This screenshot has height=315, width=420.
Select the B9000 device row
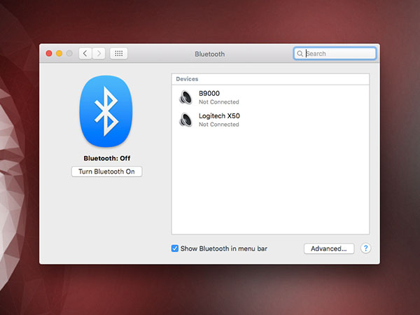pyautogui.click(x=270, y=97)
